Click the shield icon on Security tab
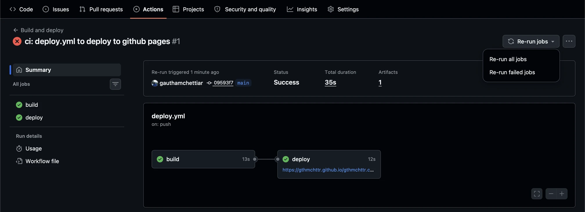The height and width of the screenshot is (212, 585). click(217, 9)
